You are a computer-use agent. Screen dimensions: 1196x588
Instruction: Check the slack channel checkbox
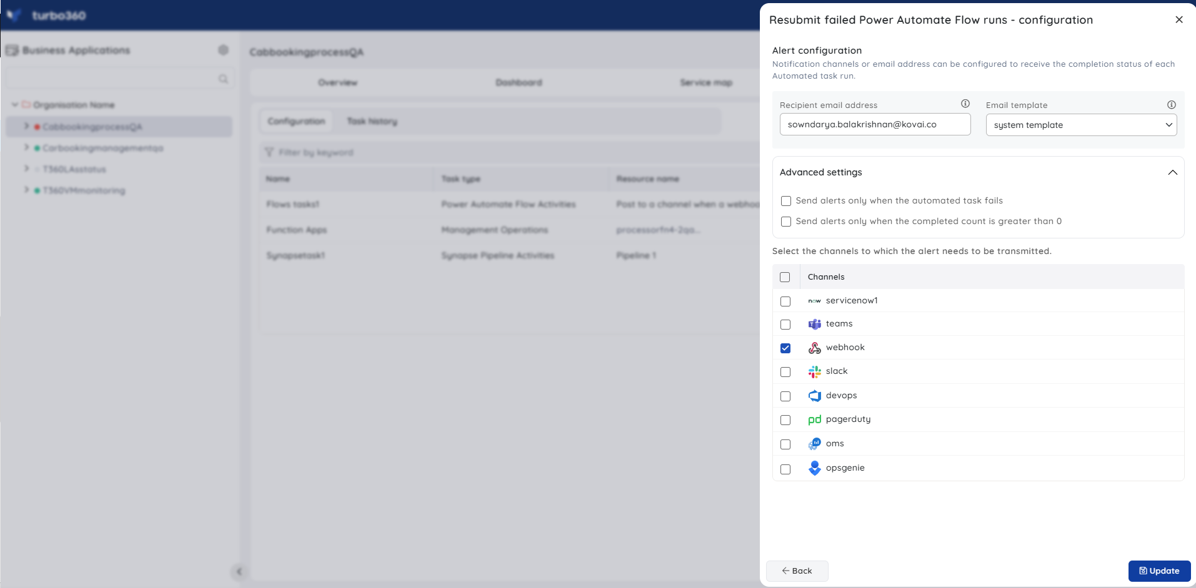[x=785, y=372]
